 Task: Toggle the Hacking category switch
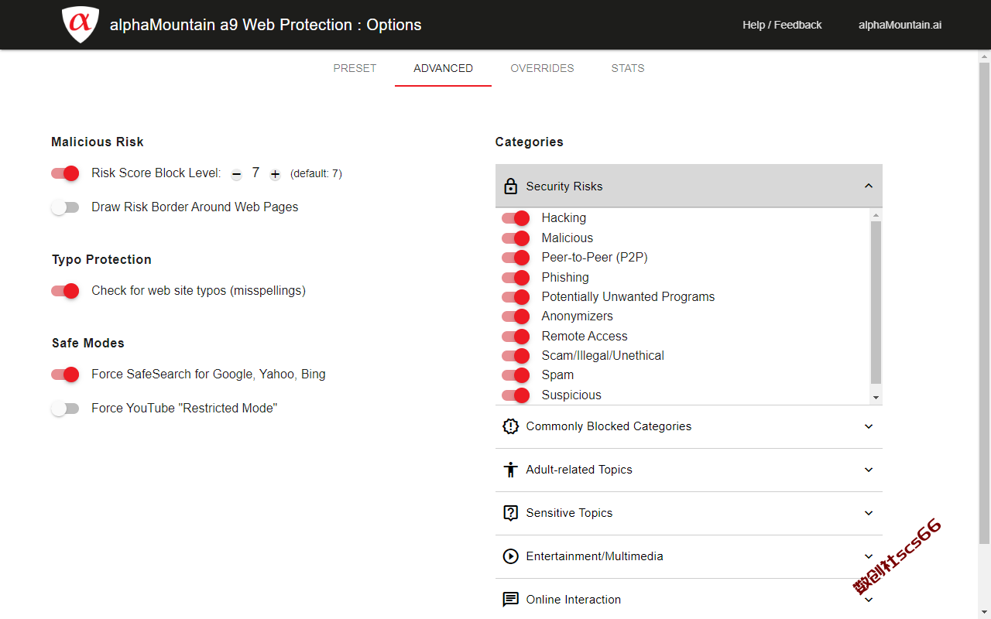516,218
